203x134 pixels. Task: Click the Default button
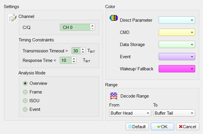137,126
